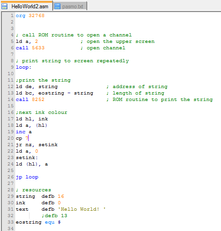Viewport: 221px width, 231px height.
Task: Click line number 15 in the gutter
Action: coord(11,106)
